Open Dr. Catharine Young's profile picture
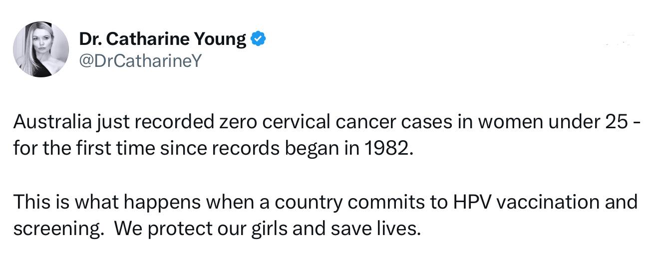 [x=41, y=49]
